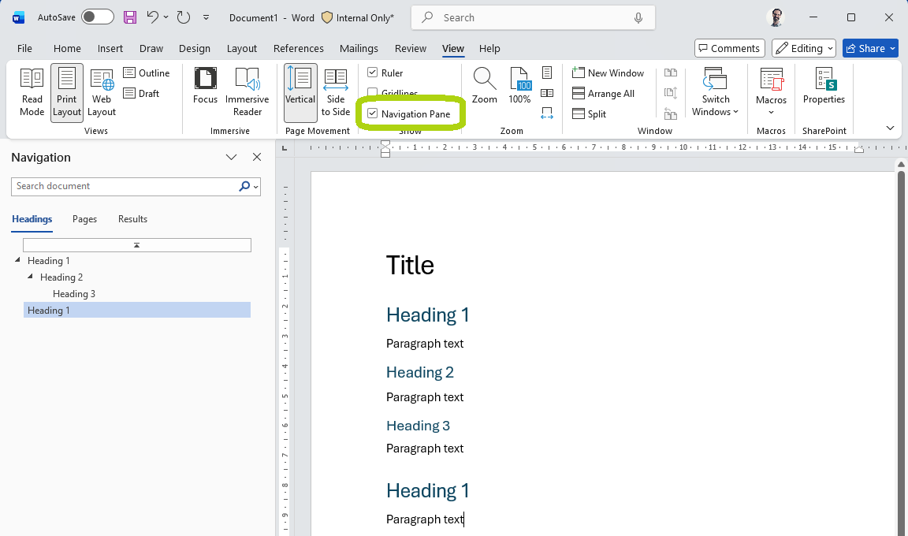Select Side to Side page movement
This screenshot has height=536, width=908.
(x=335, y=92)
